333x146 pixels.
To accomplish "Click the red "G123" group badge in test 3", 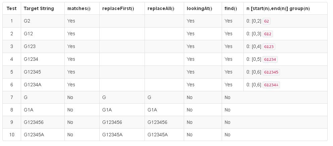I will pyautogui.click(x=269, y=47).
